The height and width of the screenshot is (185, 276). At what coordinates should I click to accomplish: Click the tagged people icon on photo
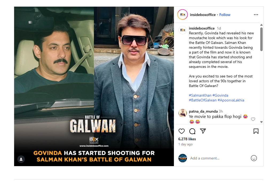[x=21, y=159]
